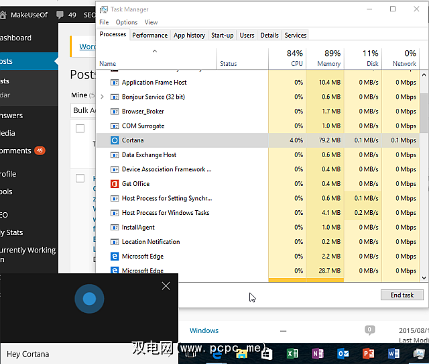Screen dimensions: 429x364
Task: Open the File menu
Action: point(104,22)
